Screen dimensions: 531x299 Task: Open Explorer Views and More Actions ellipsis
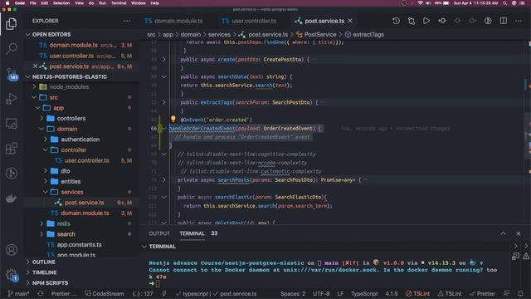pyautogui.click(x=127, y=21)
